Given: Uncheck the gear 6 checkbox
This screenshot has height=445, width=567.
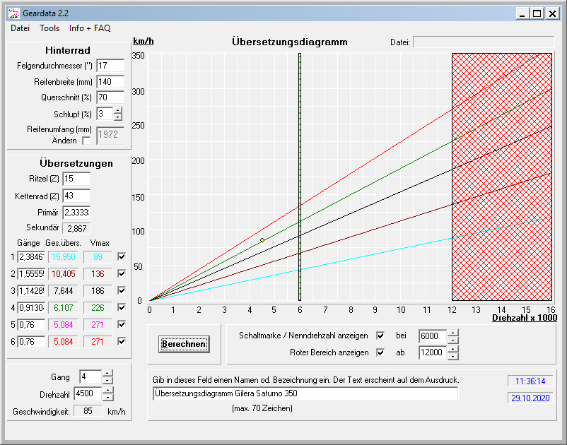Looking at the screenshot, I should 122,342.
